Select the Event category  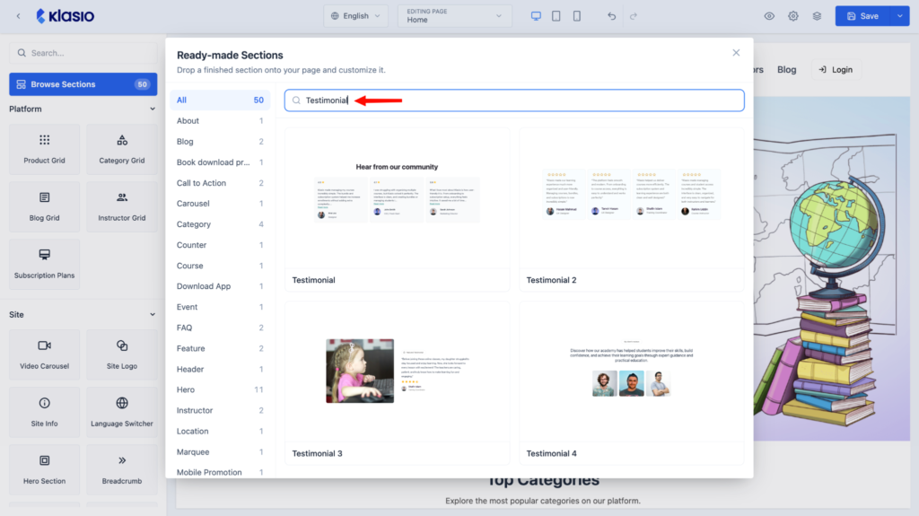tap(220, 307)
